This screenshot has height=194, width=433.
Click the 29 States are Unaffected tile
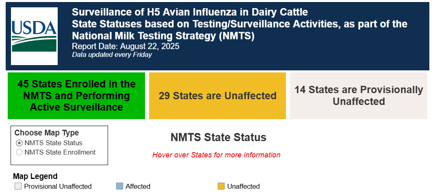coord(217,96)
